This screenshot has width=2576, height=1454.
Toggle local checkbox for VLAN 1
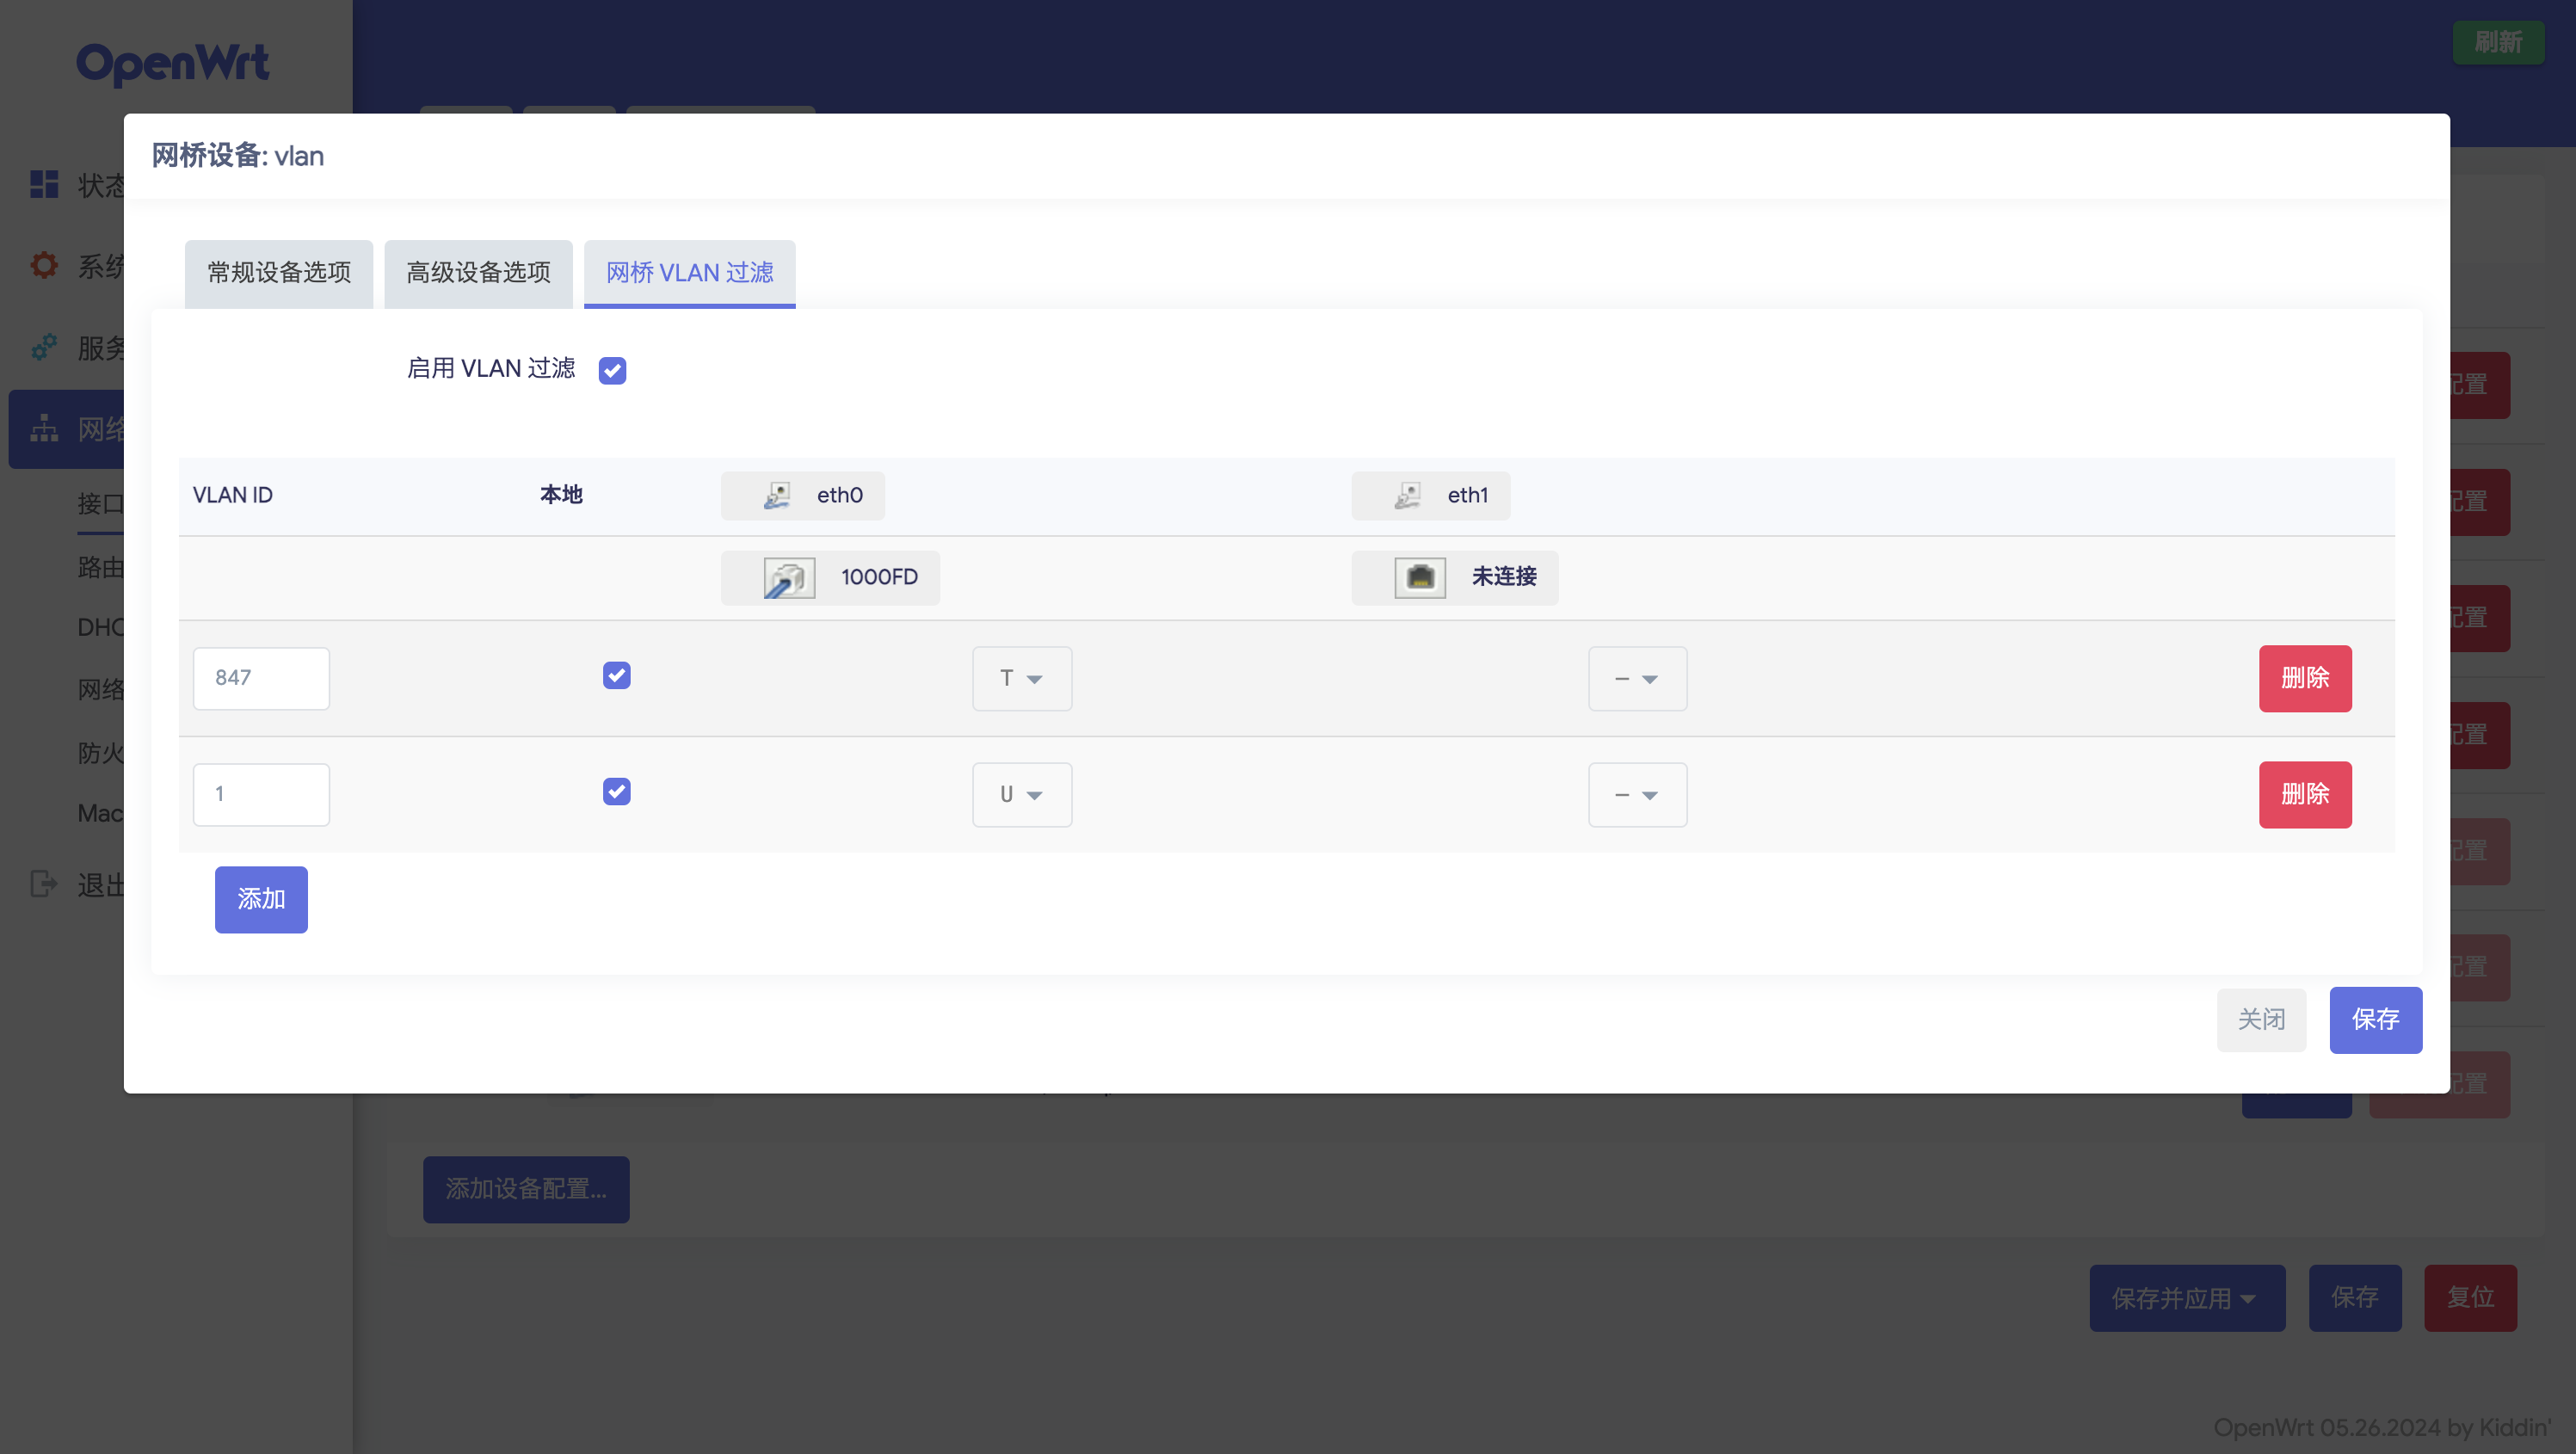pyautogui.click(x=617, y=792)
